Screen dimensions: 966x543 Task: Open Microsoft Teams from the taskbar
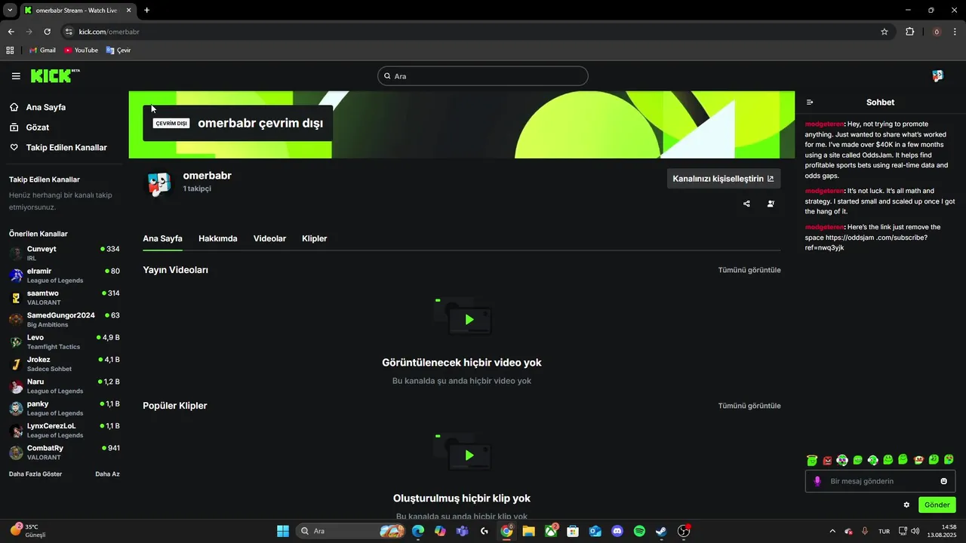pos(462,531)
